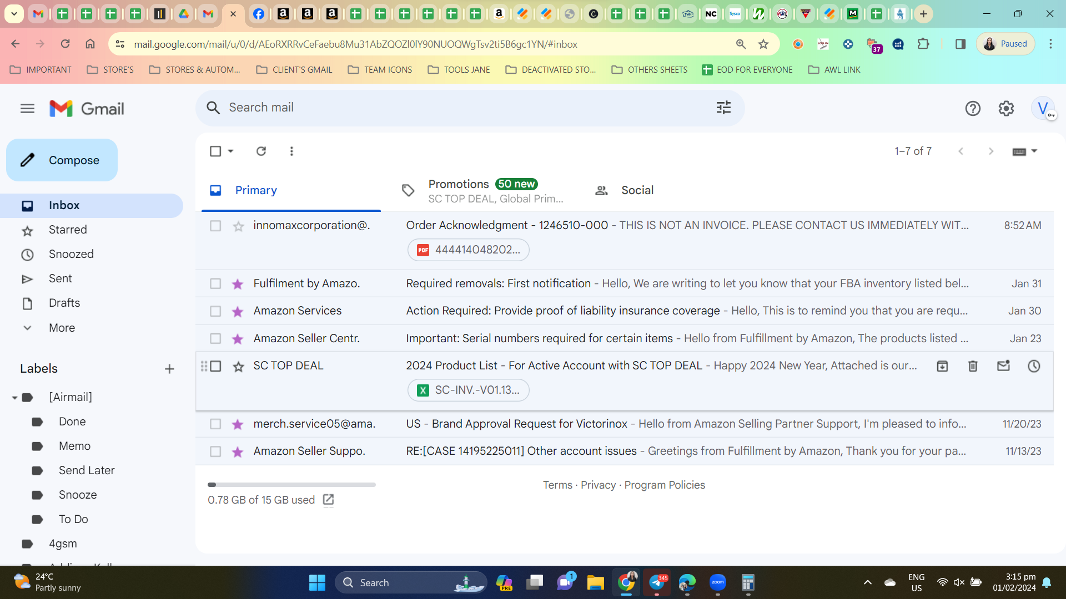
Task: Unstar the Amazon Services email
Action: point(238,311)
